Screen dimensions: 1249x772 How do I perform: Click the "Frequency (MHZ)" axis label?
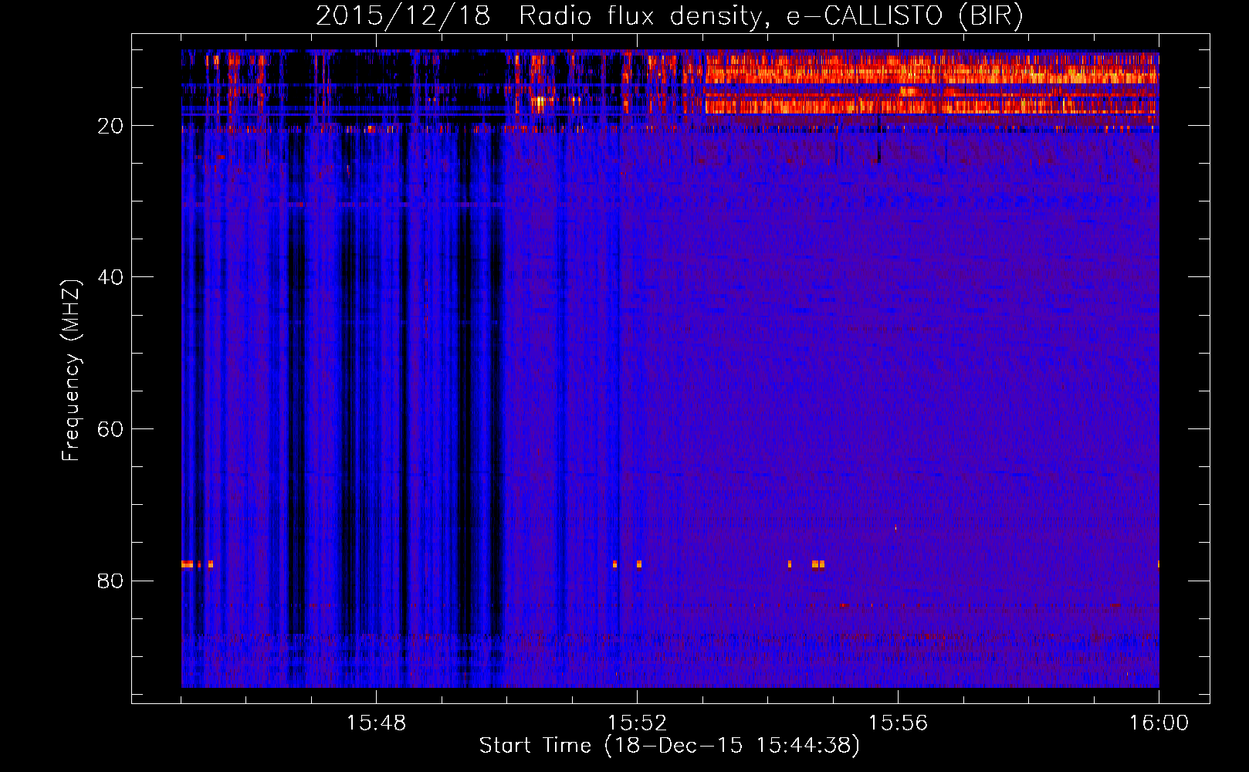pos(71,371)
